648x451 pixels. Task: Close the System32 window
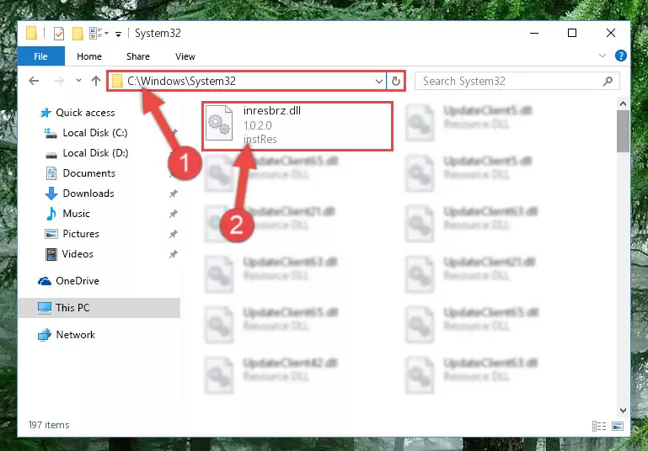point(611,33)
